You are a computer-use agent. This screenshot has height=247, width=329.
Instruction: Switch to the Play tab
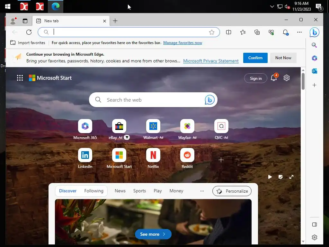click(157, 191)
